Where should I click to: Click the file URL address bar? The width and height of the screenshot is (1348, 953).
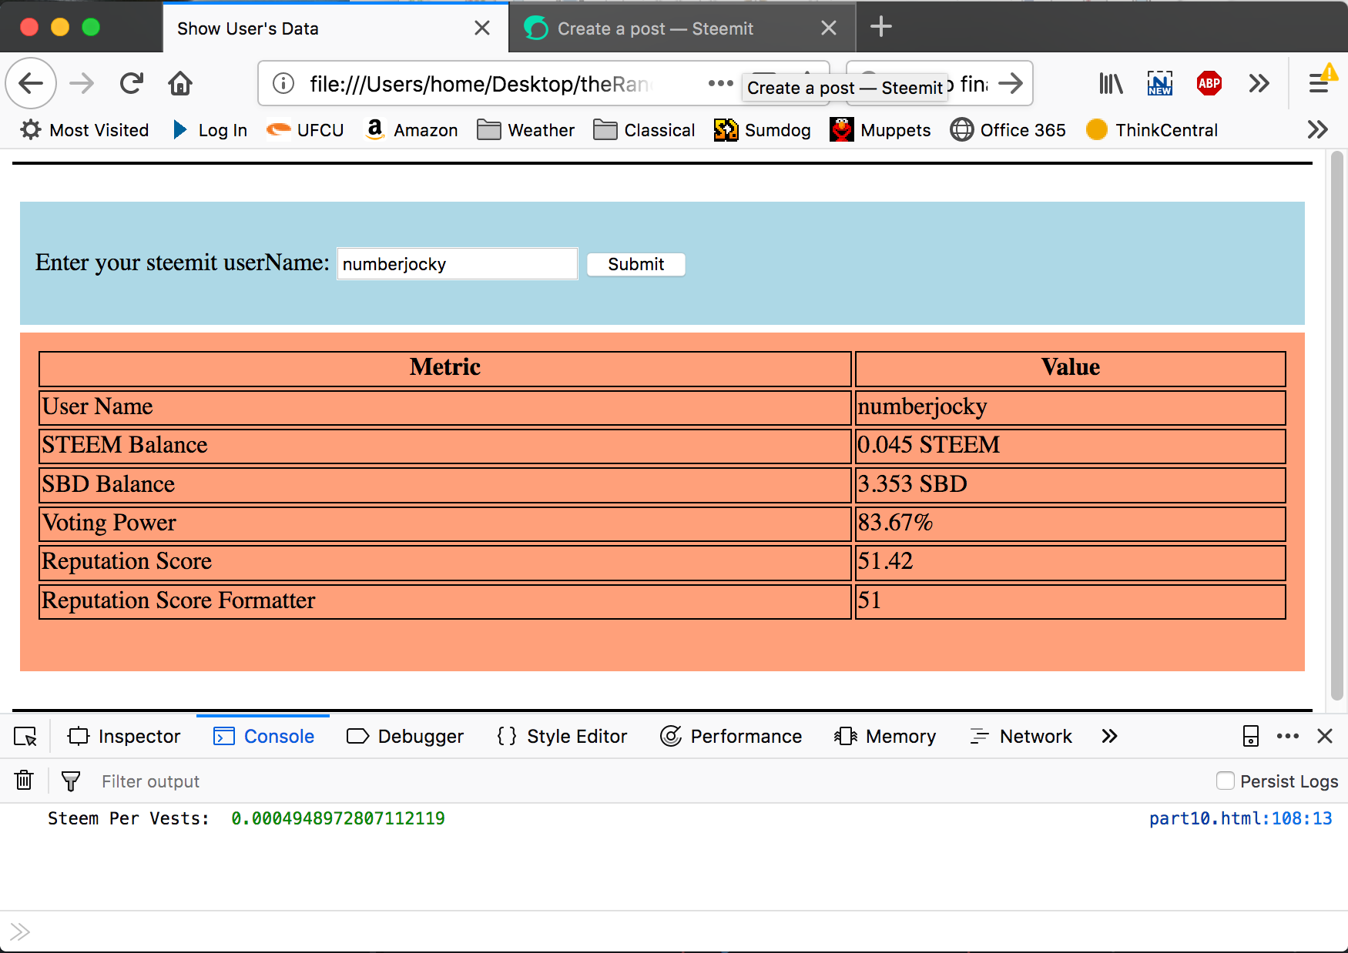(481, 84)
